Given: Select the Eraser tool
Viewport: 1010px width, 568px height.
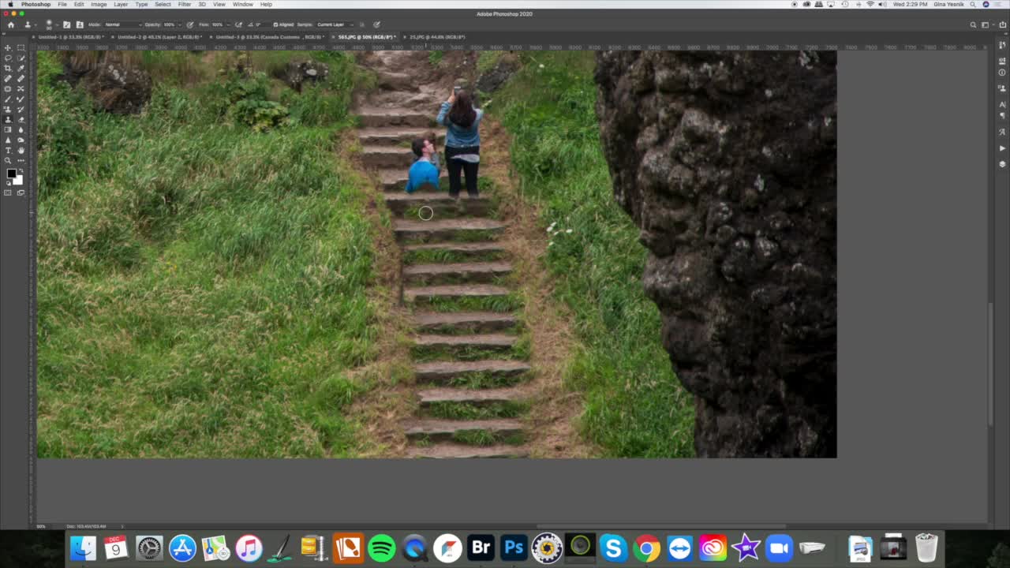Looking at the screenshot, I should 21,119.
